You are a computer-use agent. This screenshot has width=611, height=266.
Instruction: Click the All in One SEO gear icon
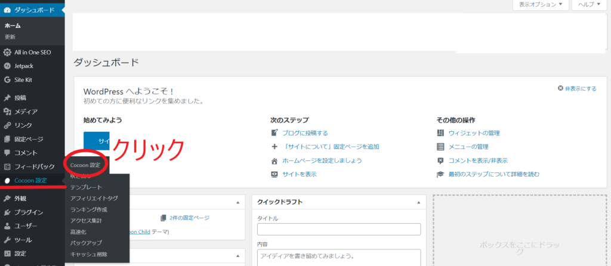[x=7, y=52]
